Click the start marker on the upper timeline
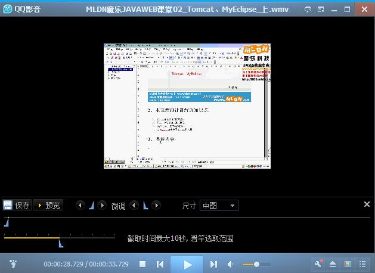375x273 pixels. pos(7,222)
